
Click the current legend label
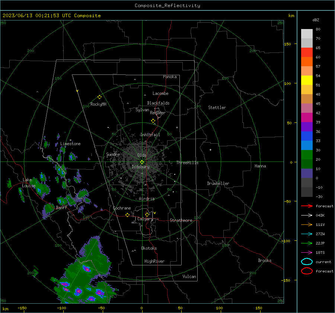click(x=323, y=262)
